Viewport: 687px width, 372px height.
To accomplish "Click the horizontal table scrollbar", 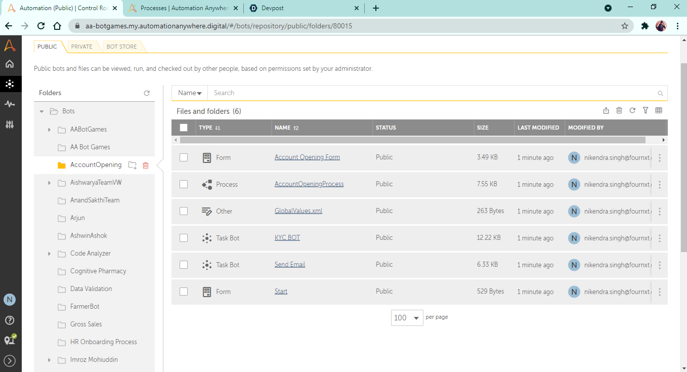I will (x=412, y=140).
